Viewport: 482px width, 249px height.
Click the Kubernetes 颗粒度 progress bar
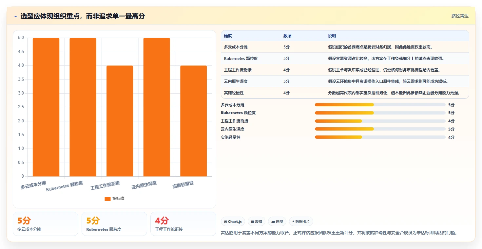[380, 113]
